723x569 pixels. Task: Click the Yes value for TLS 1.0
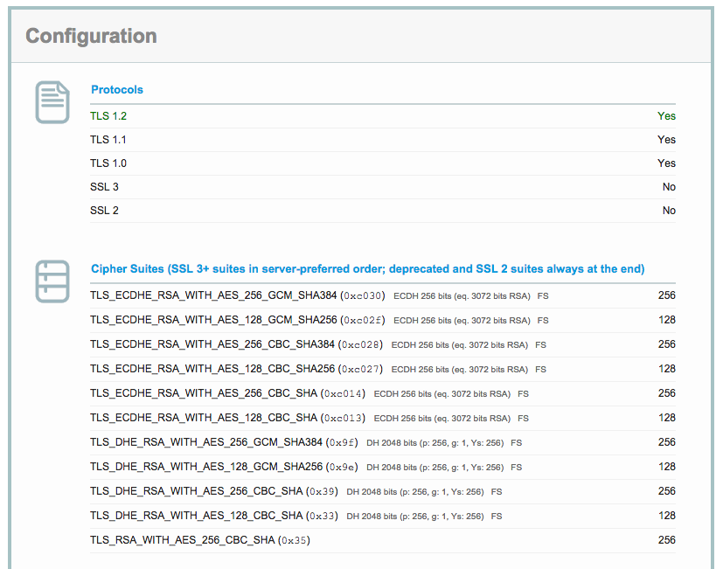coord(666,163)
